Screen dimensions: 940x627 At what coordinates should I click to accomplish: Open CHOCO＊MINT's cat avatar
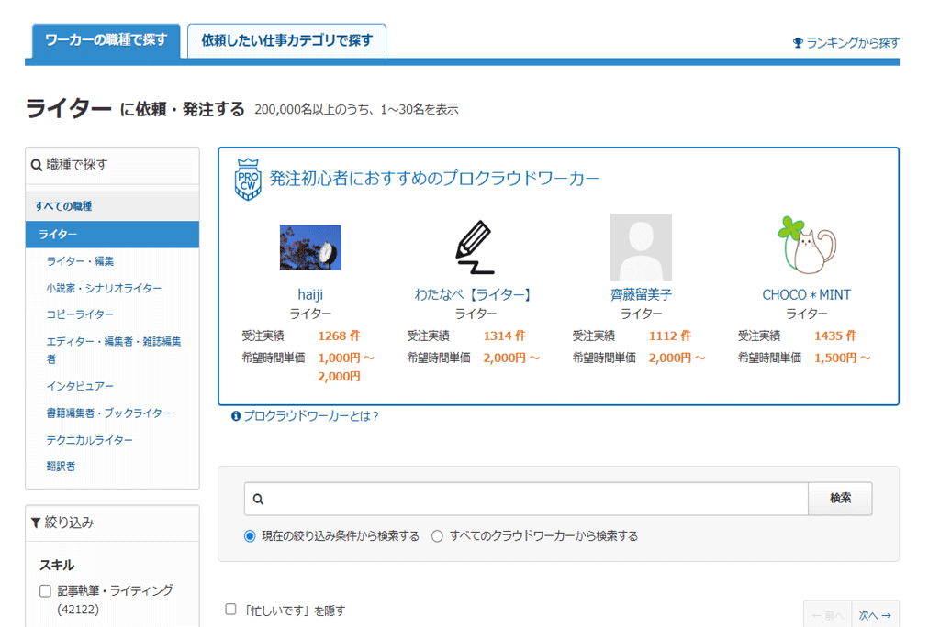(x=805, y=247)
